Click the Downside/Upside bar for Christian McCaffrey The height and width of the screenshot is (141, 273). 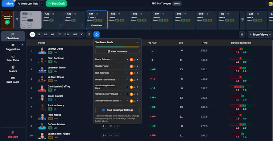(241, 87)
